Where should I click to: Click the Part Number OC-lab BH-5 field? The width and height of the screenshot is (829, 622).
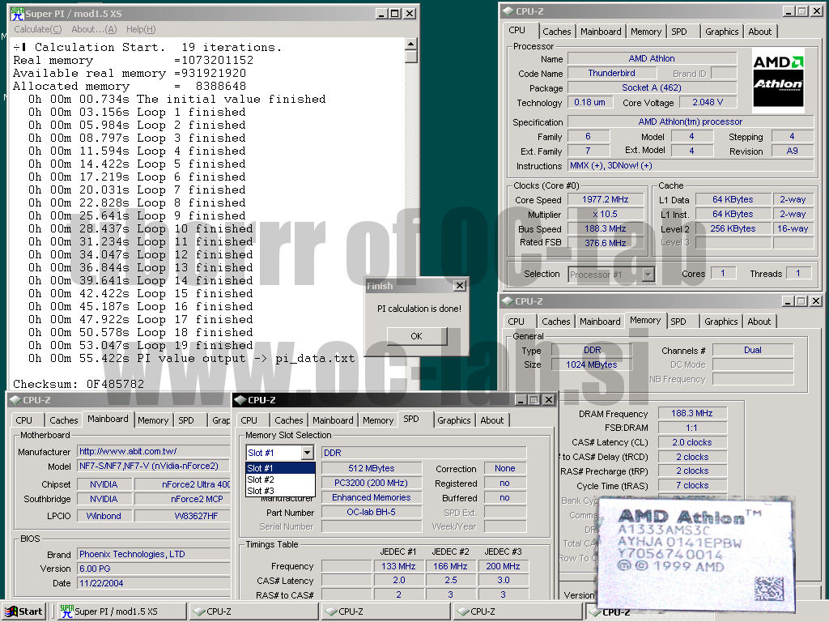(371, 512)
